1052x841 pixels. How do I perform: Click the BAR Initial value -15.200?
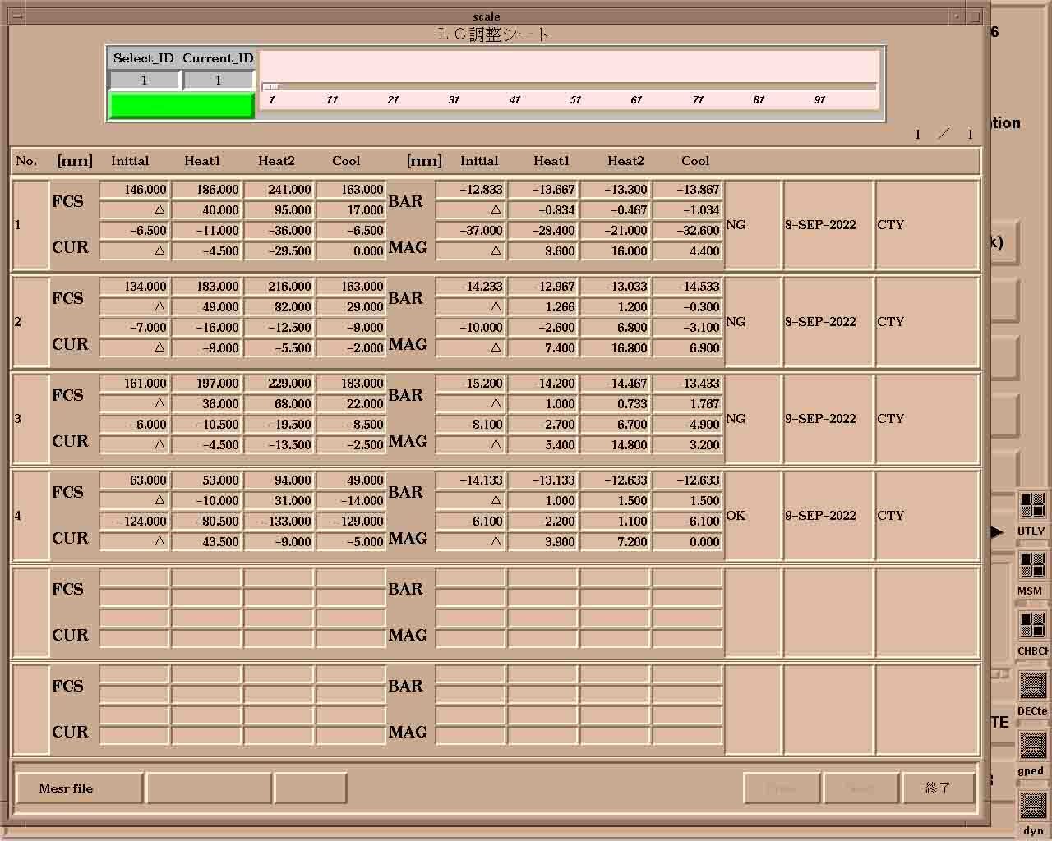pos(470,384)
